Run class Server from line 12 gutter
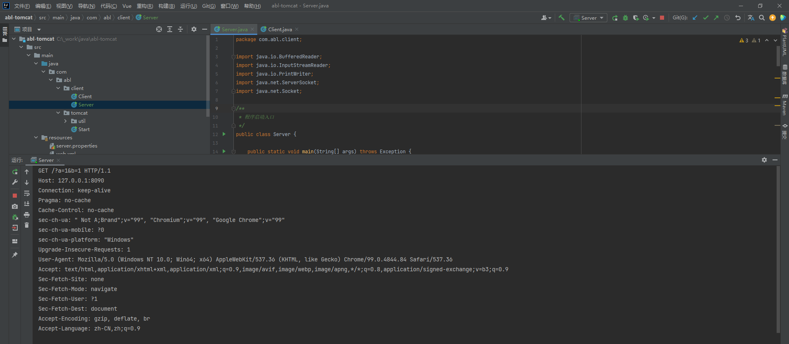Image resolution: width=789 pixels, height=344 pixels. click(224, 134)
